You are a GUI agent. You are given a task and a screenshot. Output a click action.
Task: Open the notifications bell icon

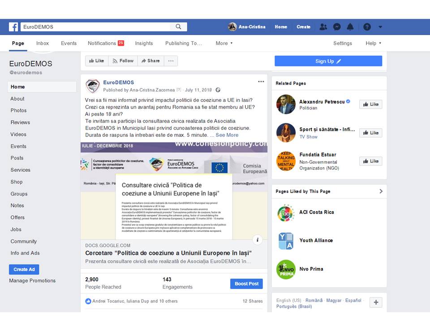pyautogui.click(x=350, y=27)
